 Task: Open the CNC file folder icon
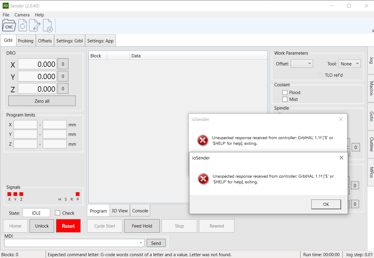point(9,25)
